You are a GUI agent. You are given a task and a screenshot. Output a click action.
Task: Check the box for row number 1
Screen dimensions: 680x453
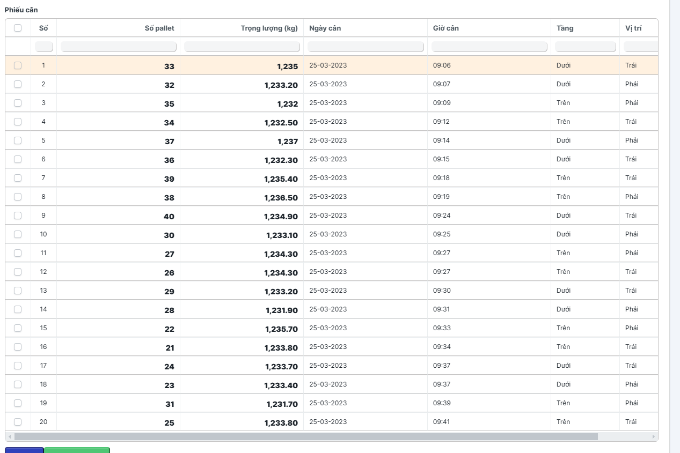18,65
